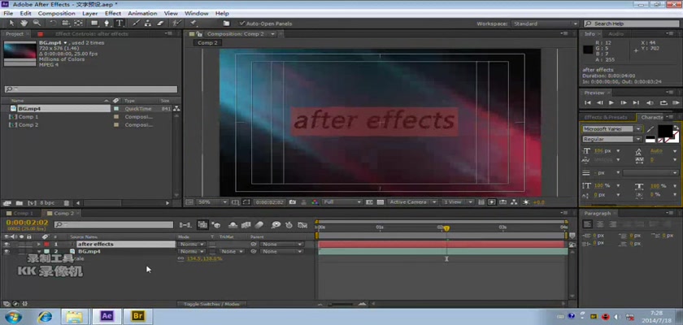Select Comp 1 in the Project panel
Image resolution: width=683 pixels, height=325 pixels.
click(x=28, y=117)
